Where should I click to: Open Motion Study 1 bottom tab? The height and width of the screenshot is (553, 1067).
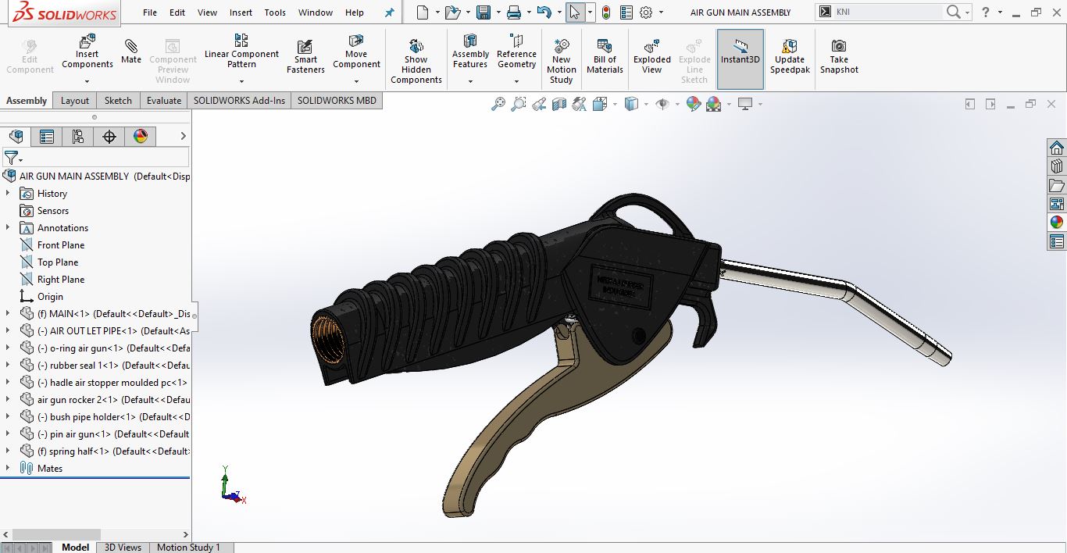(188, 547)
